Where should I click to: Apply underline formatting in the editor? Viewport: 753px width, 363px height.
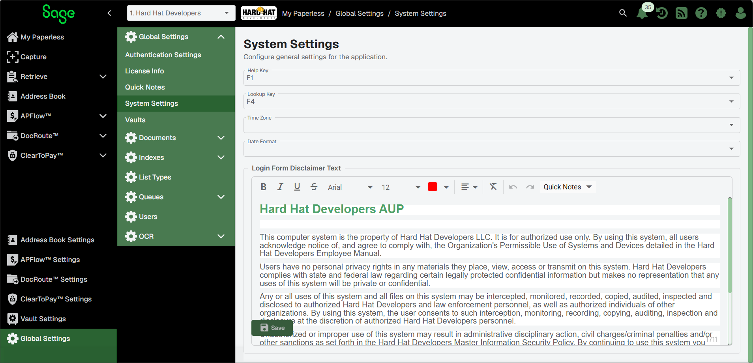[x=297, y=187]
